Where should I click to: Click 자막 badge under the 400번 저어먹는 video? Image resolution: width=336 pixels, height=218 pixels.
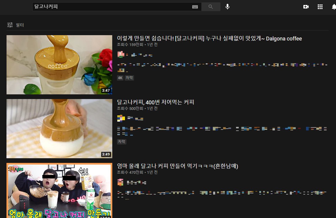121,142
